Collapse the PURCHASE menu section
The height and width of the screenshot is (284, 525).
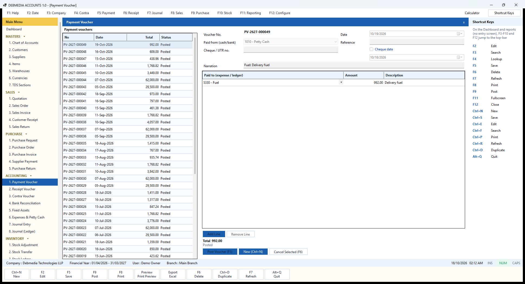click(26, 134)
